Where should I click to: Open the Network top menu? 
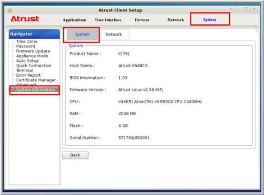click(x=176, y=20)
